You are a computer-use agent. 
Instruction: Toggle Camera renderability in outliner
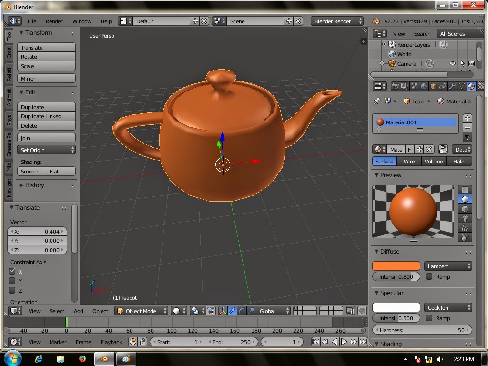click(472, 63)
